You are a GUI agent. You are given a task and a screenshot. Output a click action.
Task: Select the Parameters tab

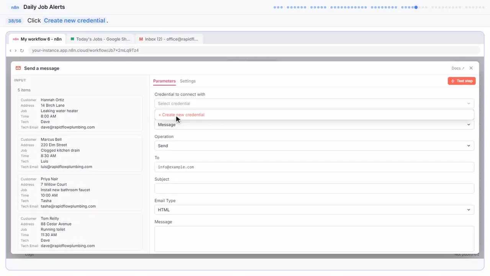coord(164,81)
